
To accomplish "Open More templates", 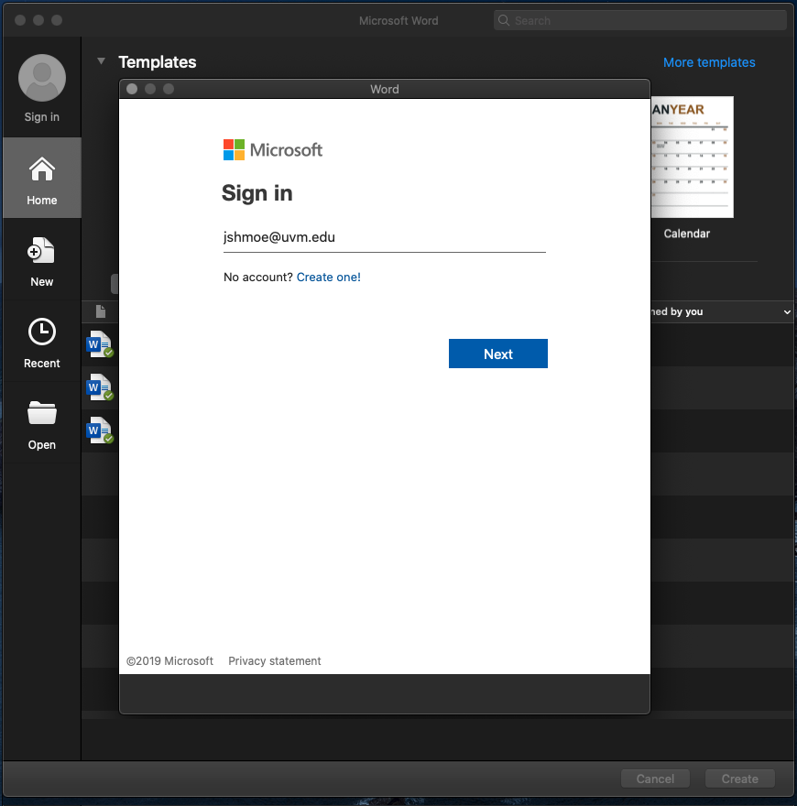I will click(x=709, y=62).
